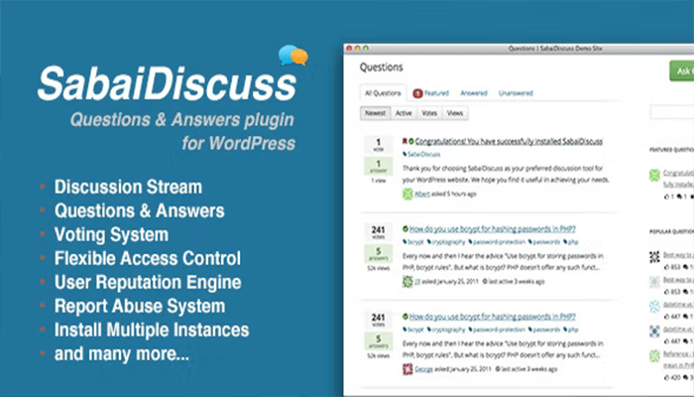Click green check icon beside Congratulations question title
The width and height of the screenshot is (694, 397).
point(411,141)
